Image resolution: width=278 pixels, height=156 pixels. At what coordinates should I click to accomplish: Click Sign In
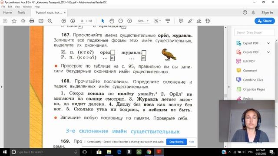click(x=267, y=13)
